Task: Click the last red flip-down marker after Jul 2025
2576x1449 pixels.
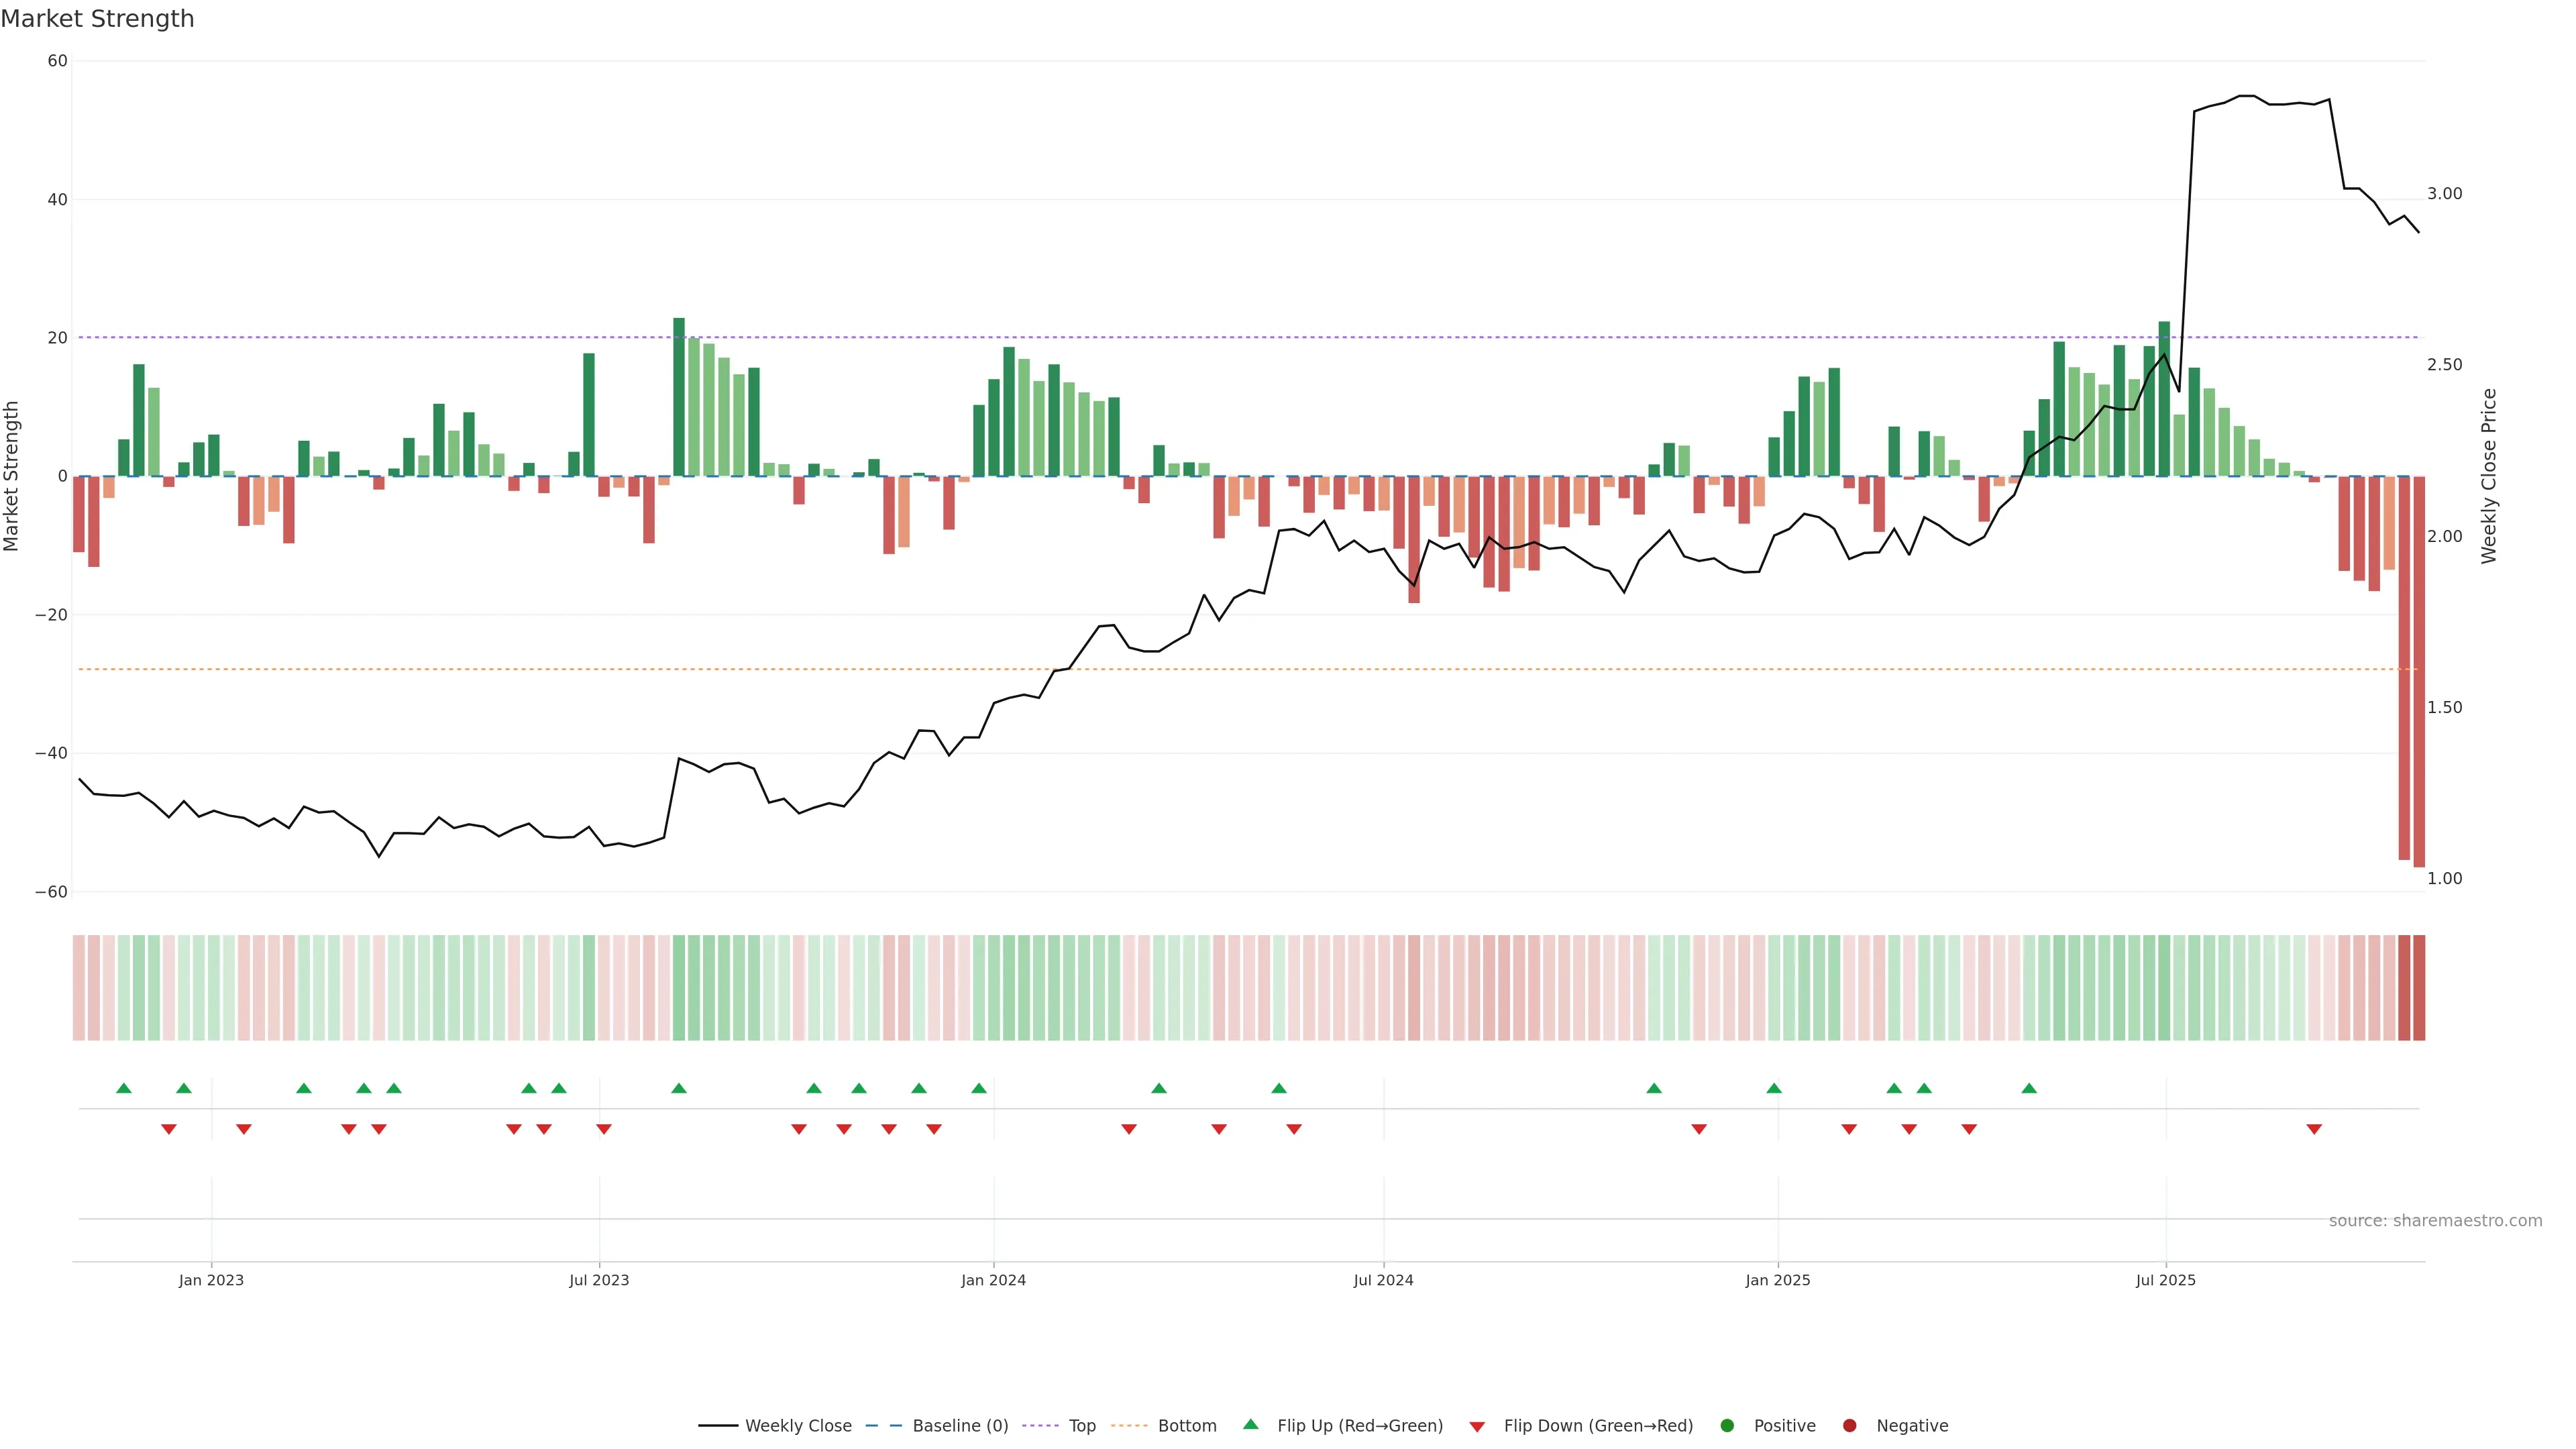Action: coord(2314,1129)
